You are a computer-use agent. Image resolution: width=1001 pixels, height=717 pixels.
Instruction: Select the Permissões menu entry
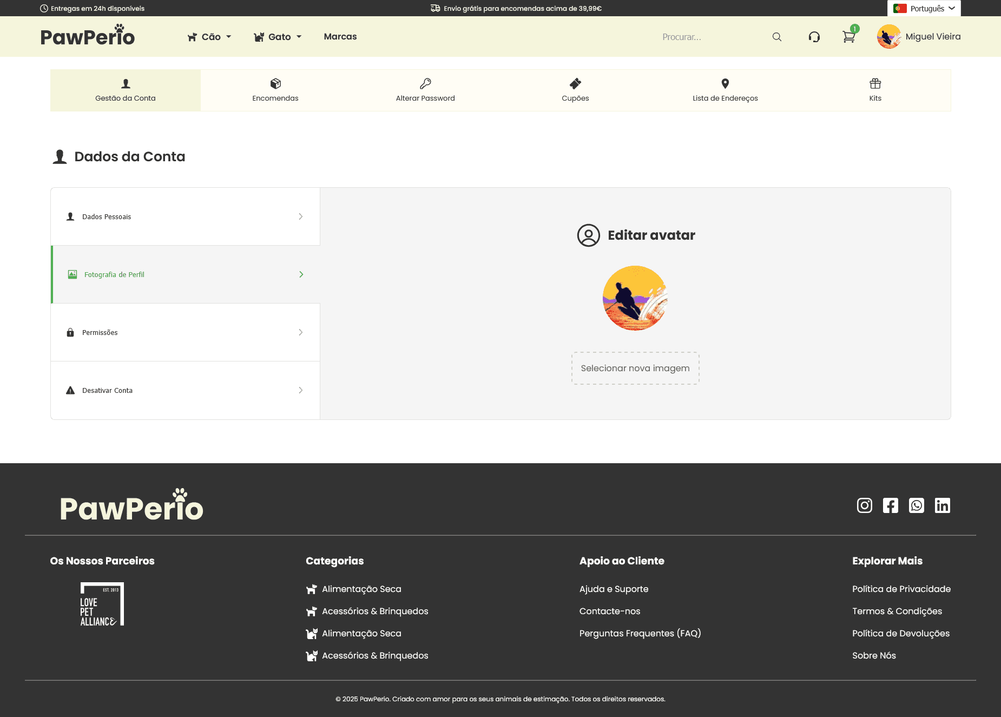[185, 332]
